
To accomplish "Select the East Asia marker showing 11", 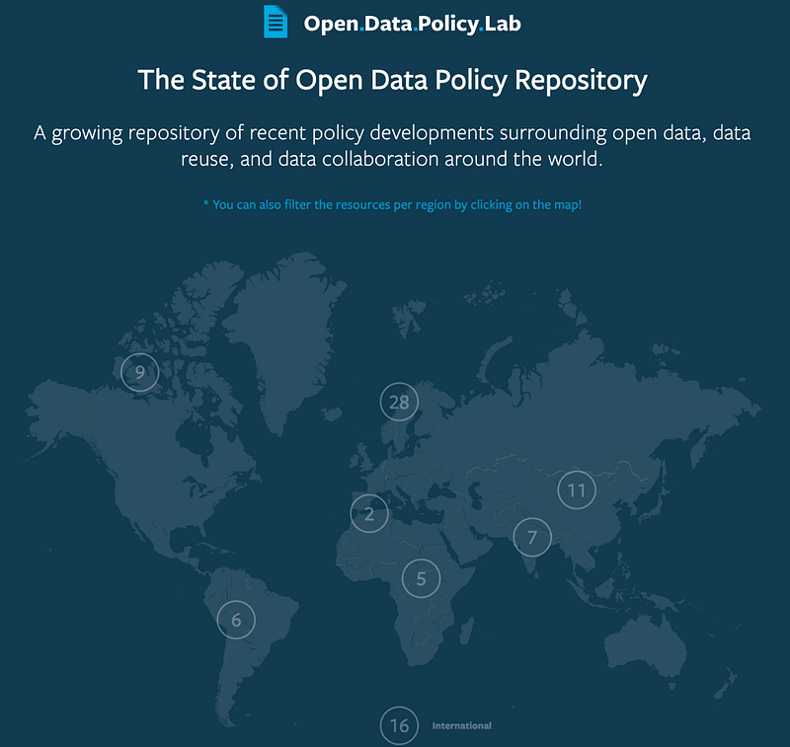I will (x=577, y=490).
